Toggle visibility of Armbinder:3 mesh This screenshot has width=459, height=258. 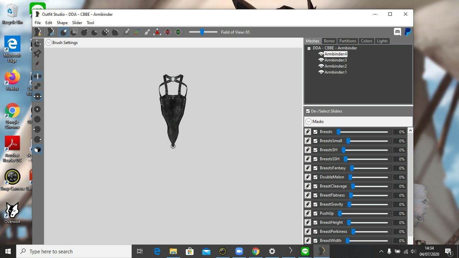(321, 60)
